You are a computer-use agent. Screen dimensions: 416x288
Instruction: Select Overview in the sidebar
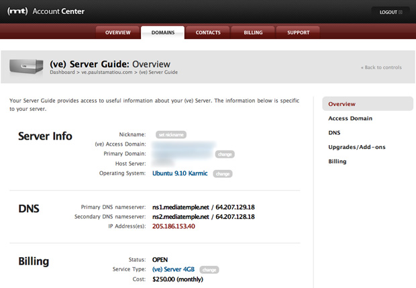[x=368, y=104]
